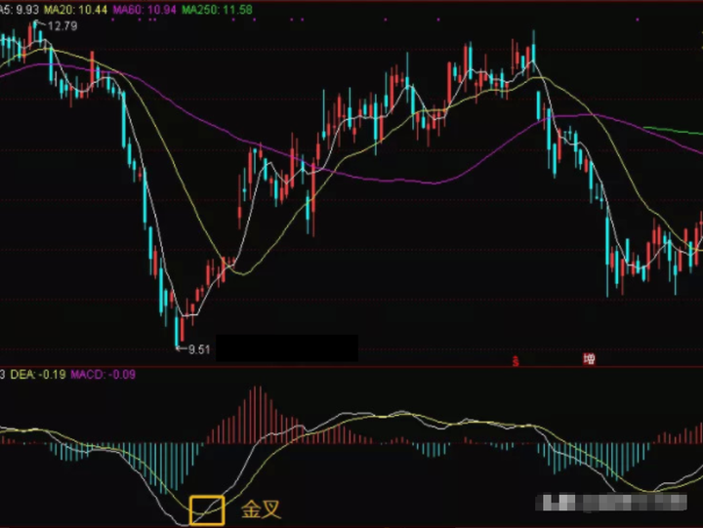Viewport: 703px width, 528px height.
Task: Select the MA5: 9.93 indicator label
Action: coord(19,10)
